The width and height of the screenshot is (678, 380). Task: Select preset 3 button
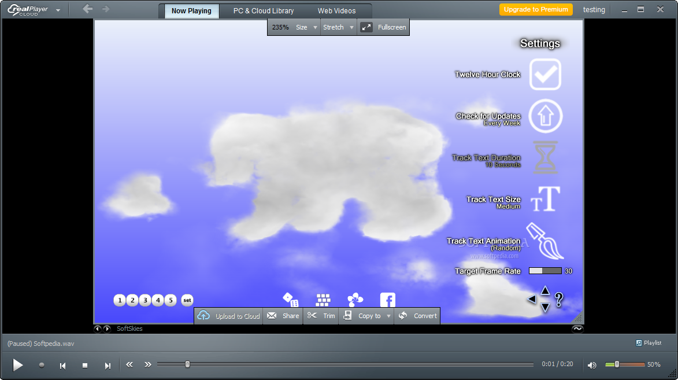[145, 300]
